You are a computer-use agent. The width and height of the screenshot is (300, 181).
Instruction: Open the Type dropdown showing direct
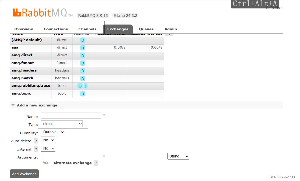tap(62, 124)
